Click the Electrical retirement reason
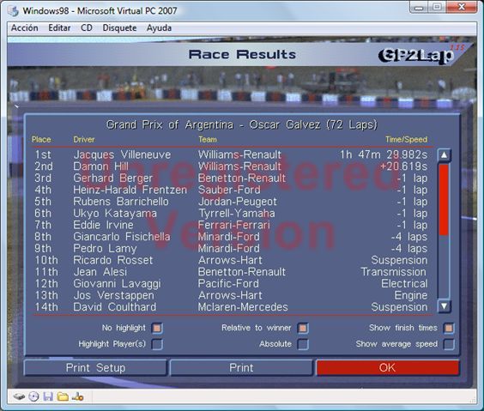 404,283
